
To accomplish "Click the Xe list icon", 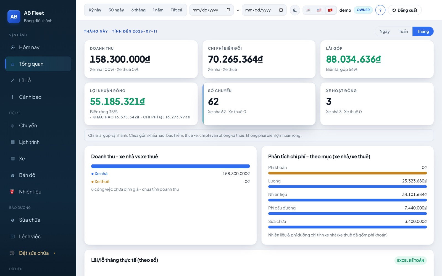I will pyautogui.click(x=13, y=159).
